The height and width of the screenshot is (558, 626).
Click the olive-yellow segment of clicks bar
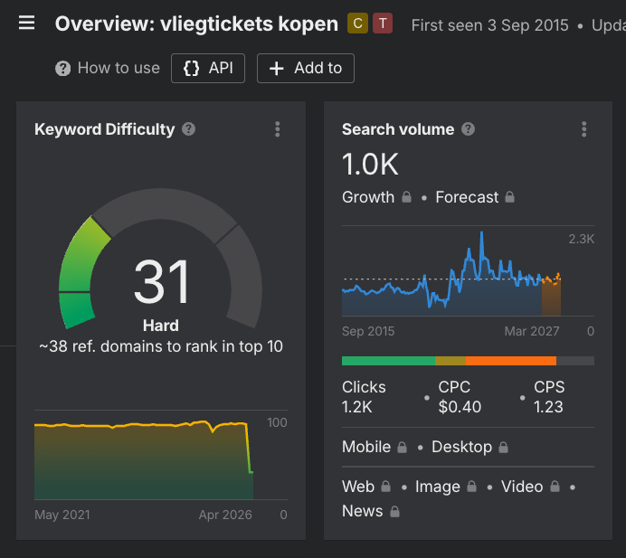pyautogui.click(x=451, y=361)
